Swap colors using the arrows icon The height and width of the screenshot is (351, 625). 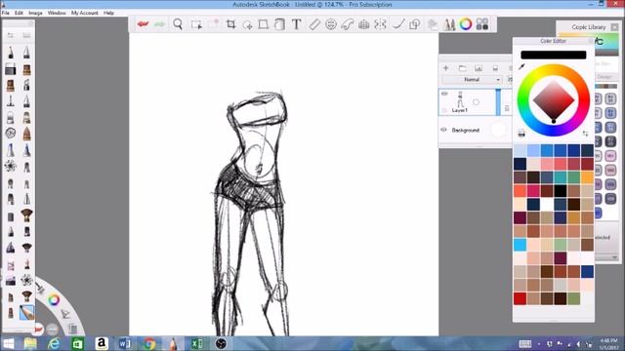(585, 134)
